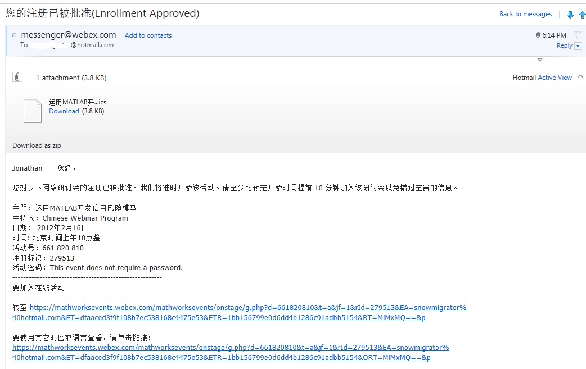Image resolution: width=586 pixels, height=369 pixels.
Task: Go to previous message with up arrow
Action: click(x=582, y=15)
